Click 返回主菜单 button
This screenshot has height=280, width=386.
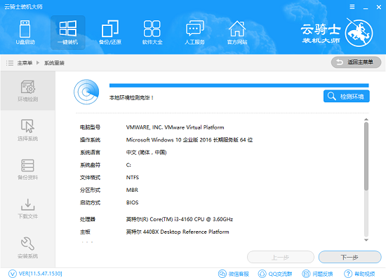(x=356, y=62)
